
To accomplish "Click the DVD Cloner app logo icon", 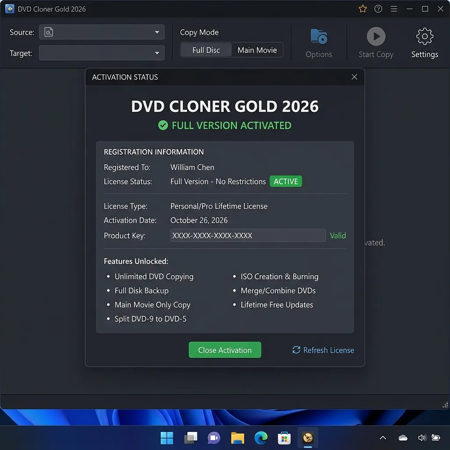I will [10, 9].
